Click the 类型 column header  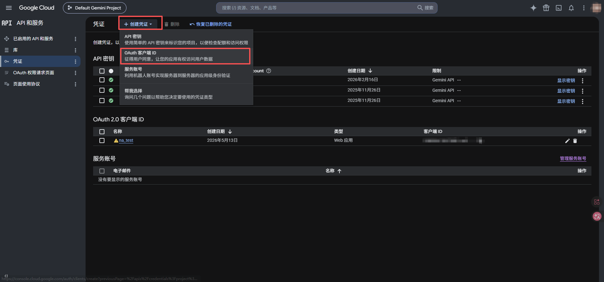338,131
